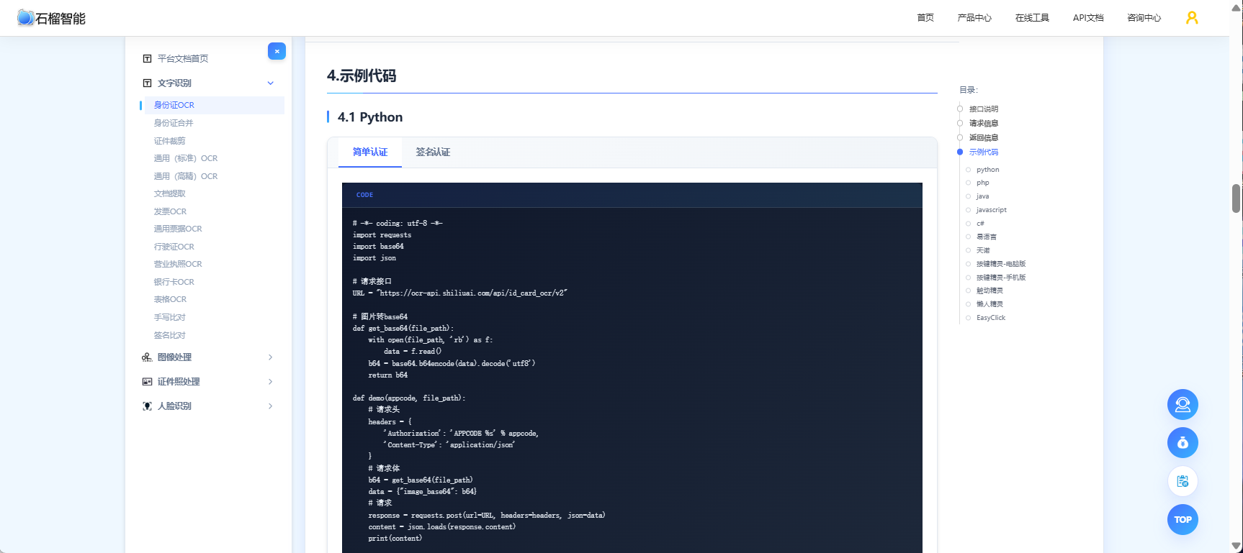Screen dimensions: 1243x553
Task: Collapse the 文字识别 section chevron
Action: [271, 83]
